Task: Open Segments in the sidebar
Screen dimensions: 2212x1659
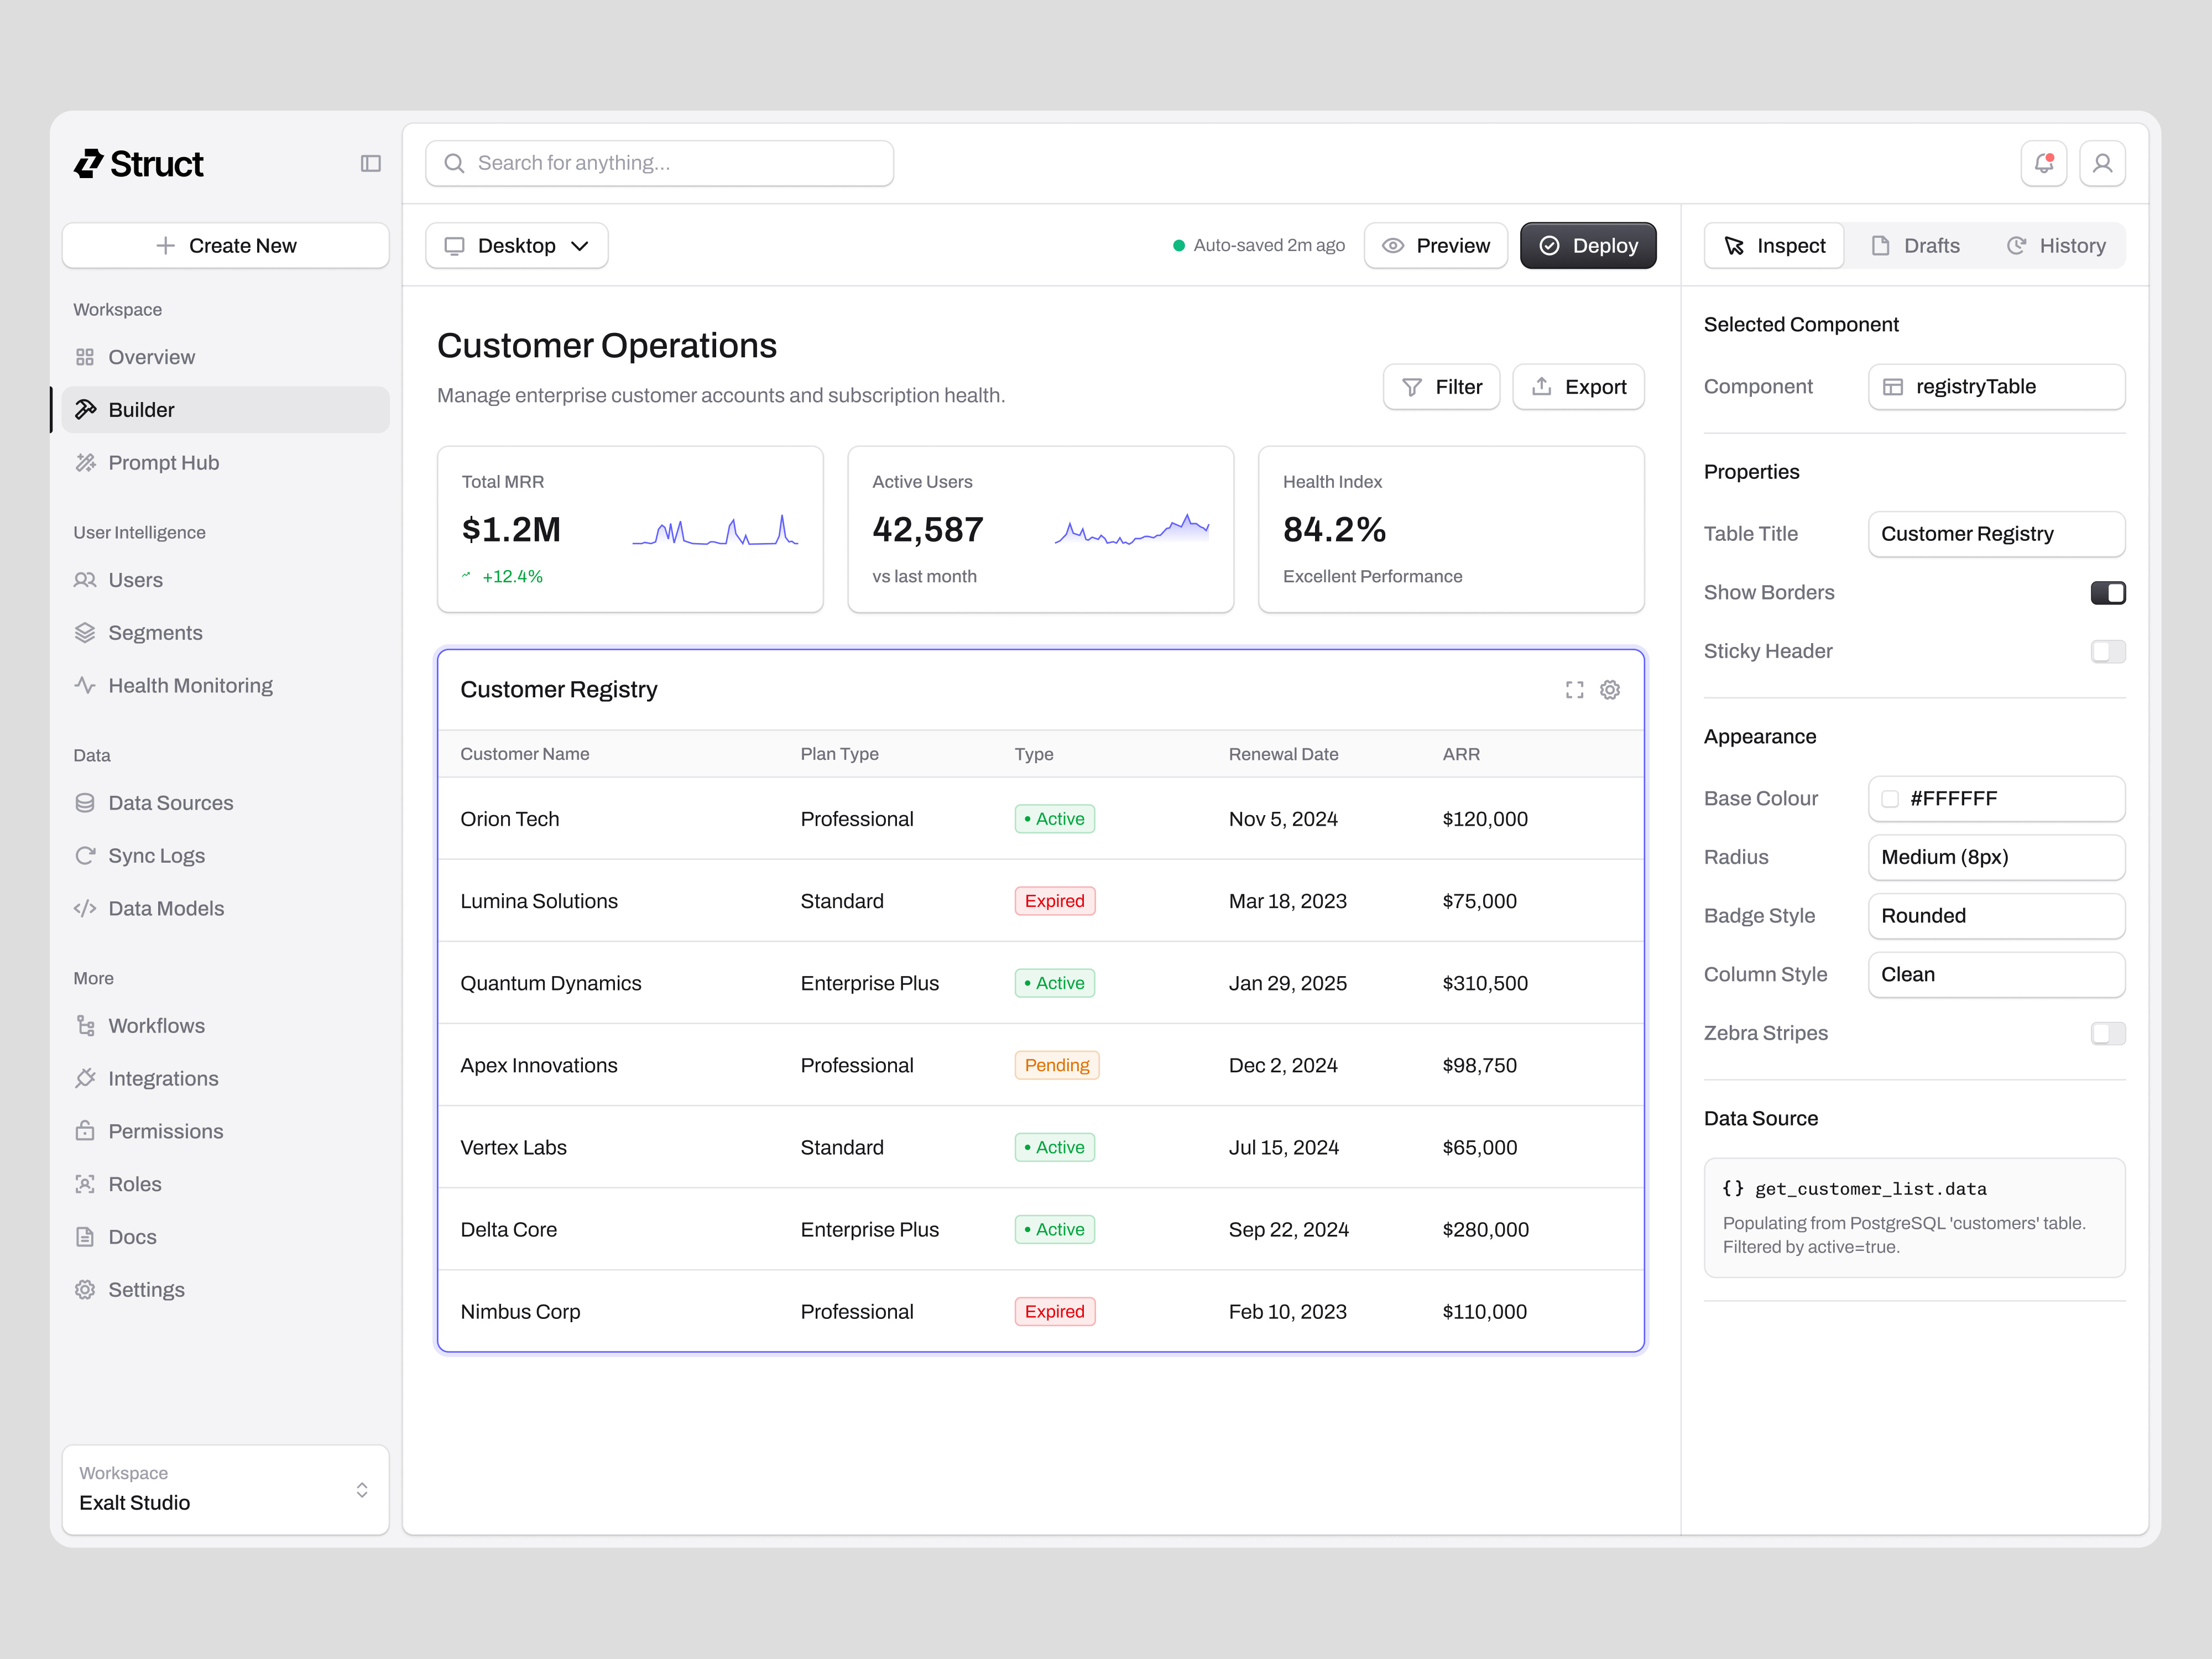Action: [x=226, y=633]
